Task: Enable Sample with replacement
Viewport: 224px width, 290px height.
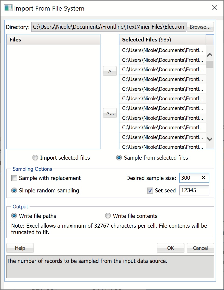Action: click(x=15, y=178)
